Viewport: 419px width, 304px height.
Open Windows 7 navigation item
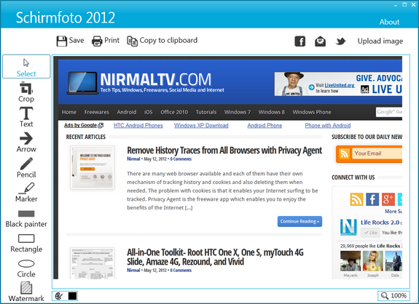tap(238, 112)
